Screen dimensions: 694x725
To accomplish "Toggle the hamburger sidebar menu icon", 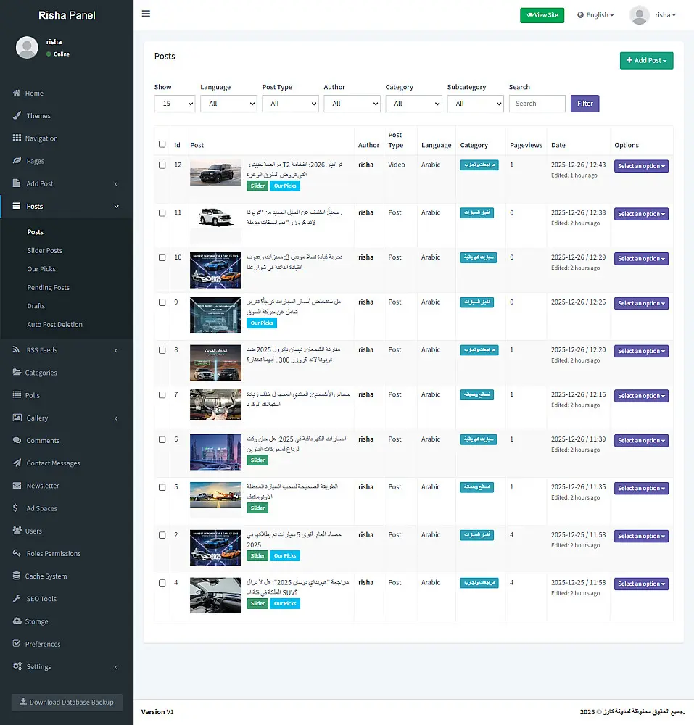I will point(146,14).
